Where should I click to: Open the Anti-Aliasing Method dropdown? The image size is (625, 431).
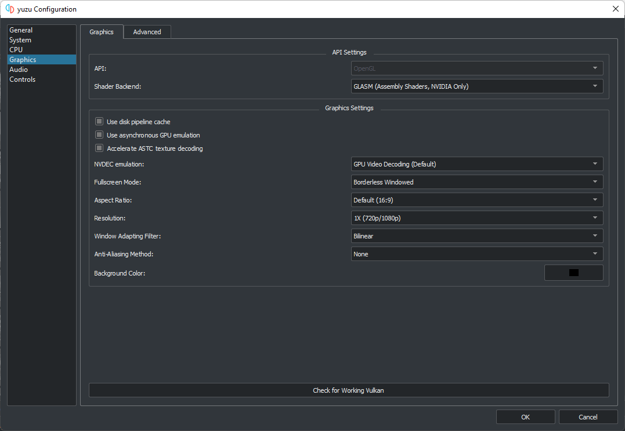pyautogui.click(x=476, y=253)
